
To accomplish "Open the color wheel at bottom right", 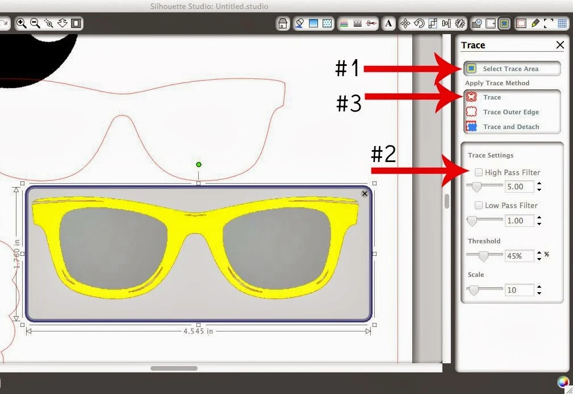I will click(563, 381).
